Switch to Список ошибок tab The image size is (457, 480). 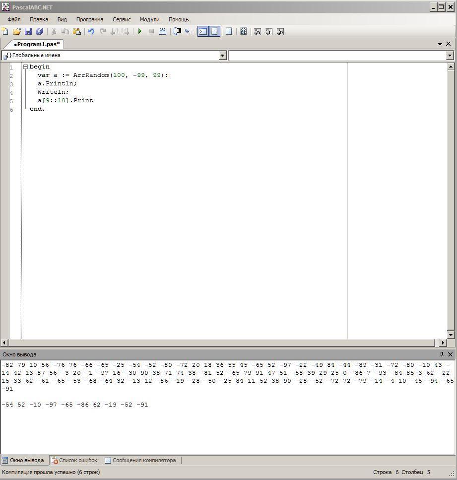[x=75, y=460]
